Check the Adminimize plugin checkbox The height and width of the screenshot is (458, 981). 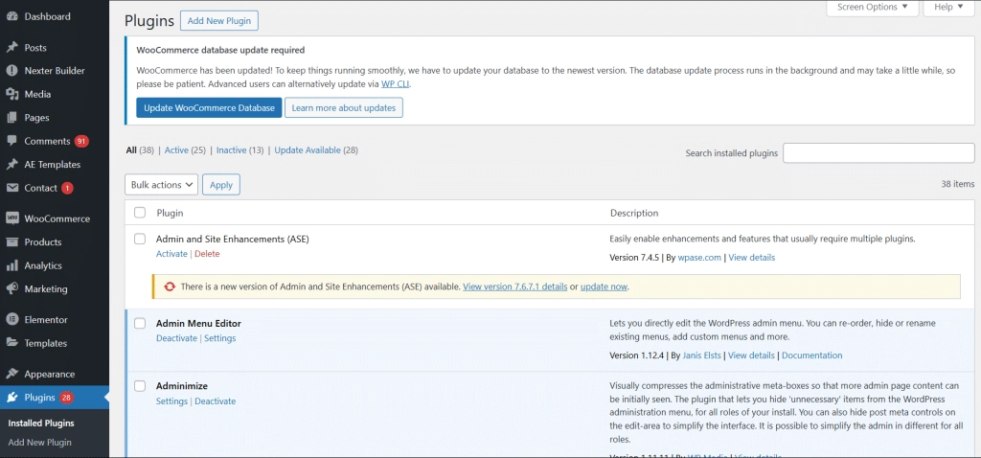click(x=140, y=386)
